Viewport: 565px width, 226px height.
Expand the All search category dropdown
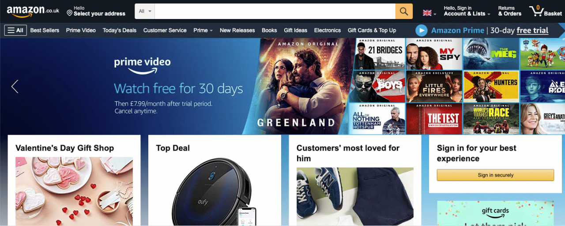point(145,11)
